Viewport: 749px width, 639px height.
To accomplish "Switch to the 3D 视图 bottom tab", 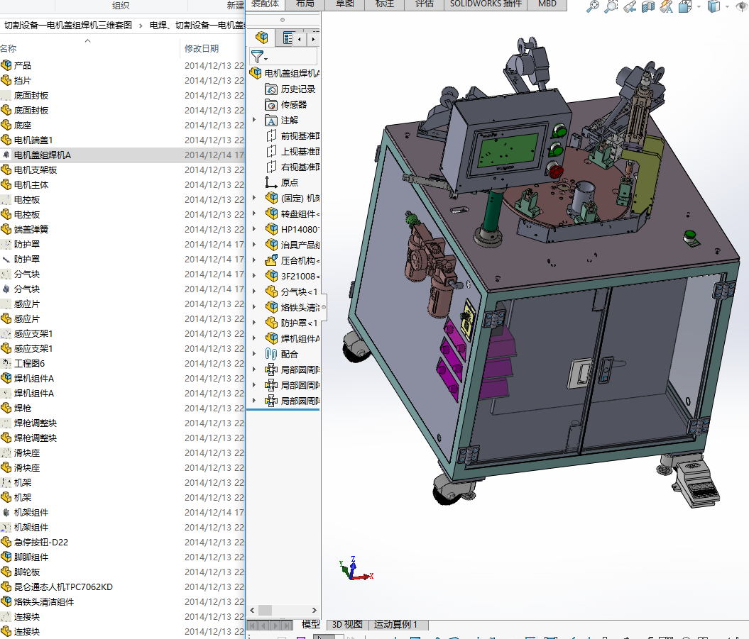I will (x=347, y=625).
